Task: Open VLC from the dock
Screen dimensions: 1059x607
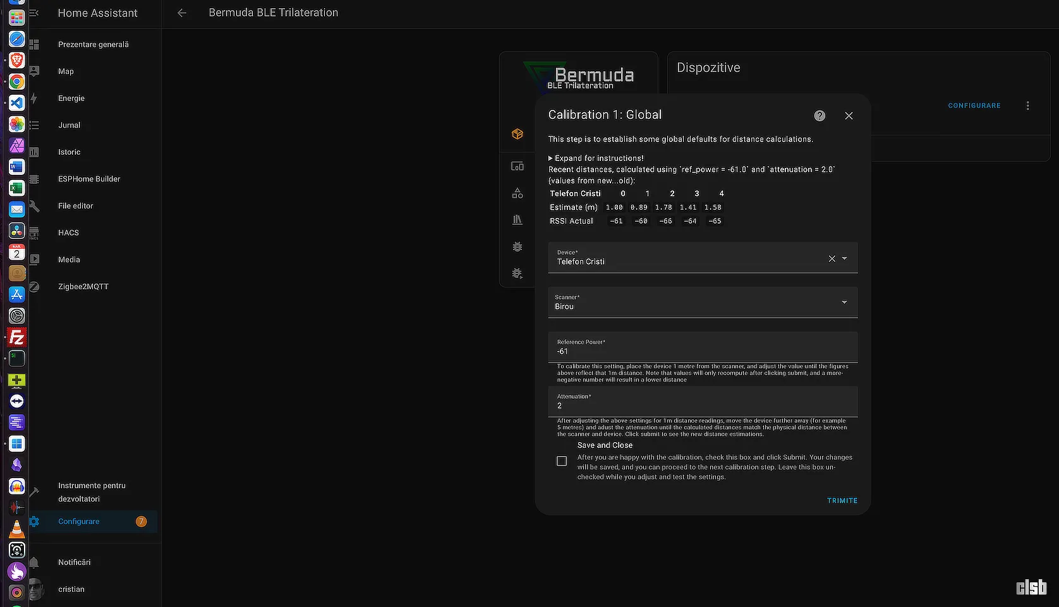Action: [x=17, y=529]
